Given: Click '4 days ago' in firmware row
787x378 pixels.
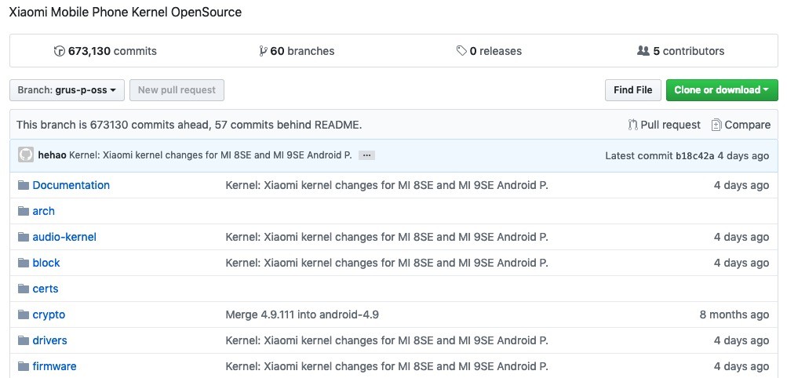Looking at the screenshot, I should 741,366.
